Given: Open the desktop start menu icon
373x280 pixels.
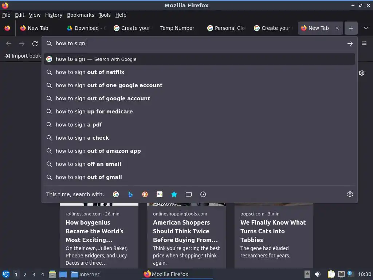Looking at the screenshot, I should 5,274.
